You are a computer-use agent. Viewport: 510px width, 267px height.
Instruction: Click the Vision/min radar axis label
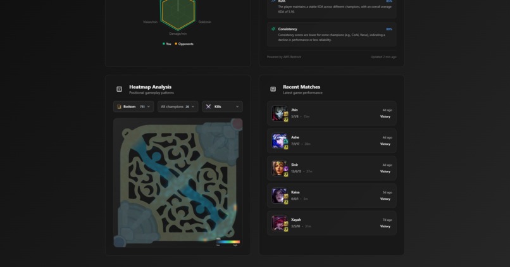(150, 22)
